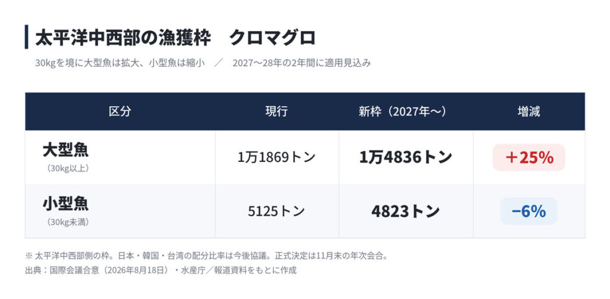Click the 1万4836トン new quota value
This screenshot has width=610, height=299.
pos(406,157)
